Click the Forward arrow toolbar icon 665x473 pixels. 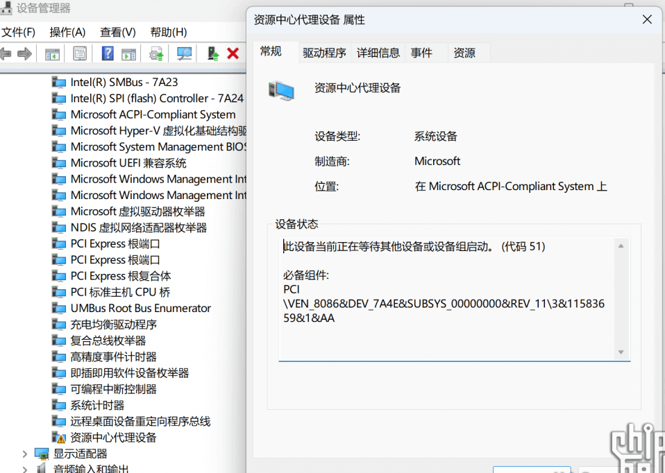pos(24,54)
